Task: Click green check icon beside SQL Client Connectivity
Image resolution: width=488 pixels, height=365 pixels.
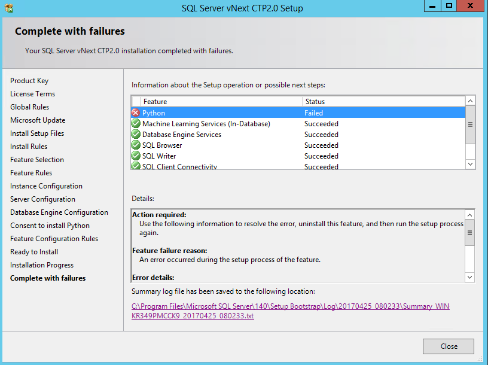Action: click(x=136, y=166)
